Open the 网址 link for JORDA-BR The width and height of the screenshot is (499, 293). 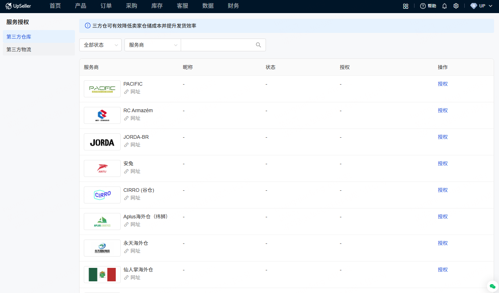(135, 145)
